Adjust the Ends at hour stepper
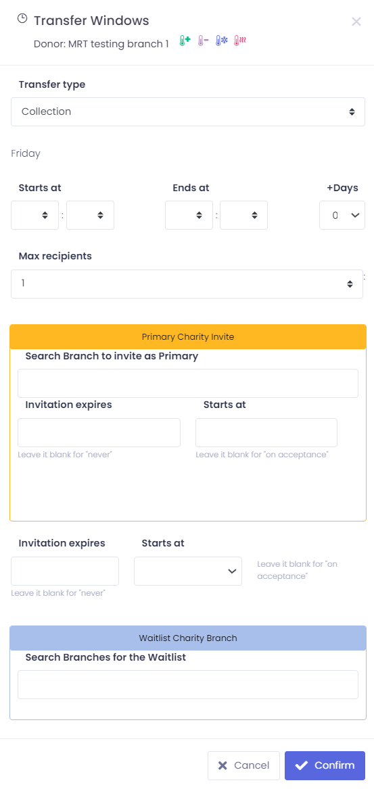 pyautogui.click(x=189, y=215)
